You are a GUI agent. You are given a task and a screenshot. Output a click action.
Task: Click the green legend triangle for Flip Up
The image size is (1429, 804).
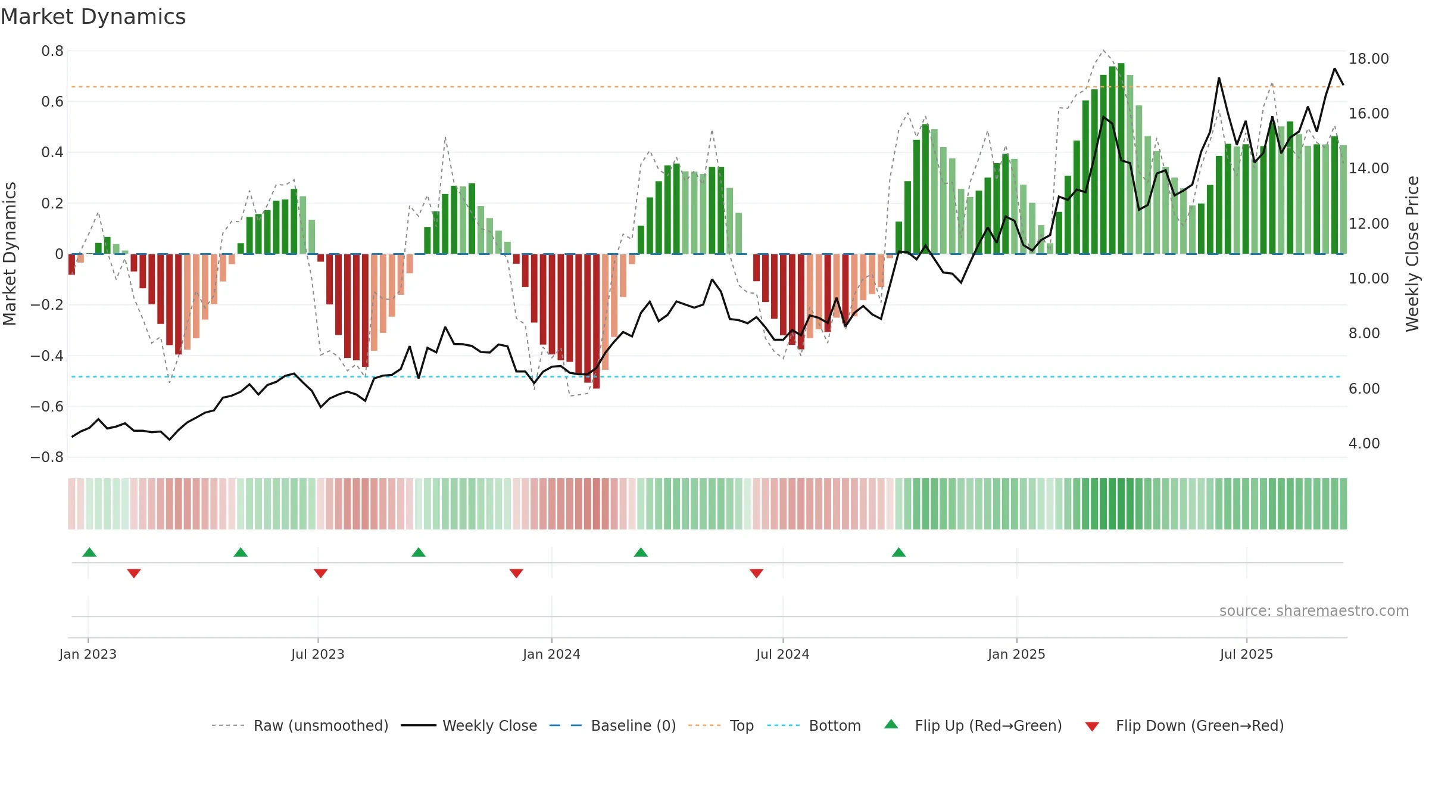[x=891, y=724]
